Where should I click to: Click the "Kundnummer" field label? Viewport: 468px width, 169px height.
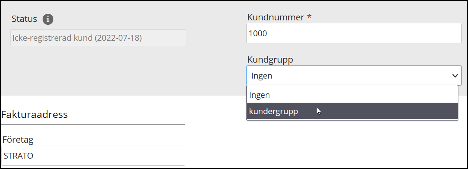[276, 17]
